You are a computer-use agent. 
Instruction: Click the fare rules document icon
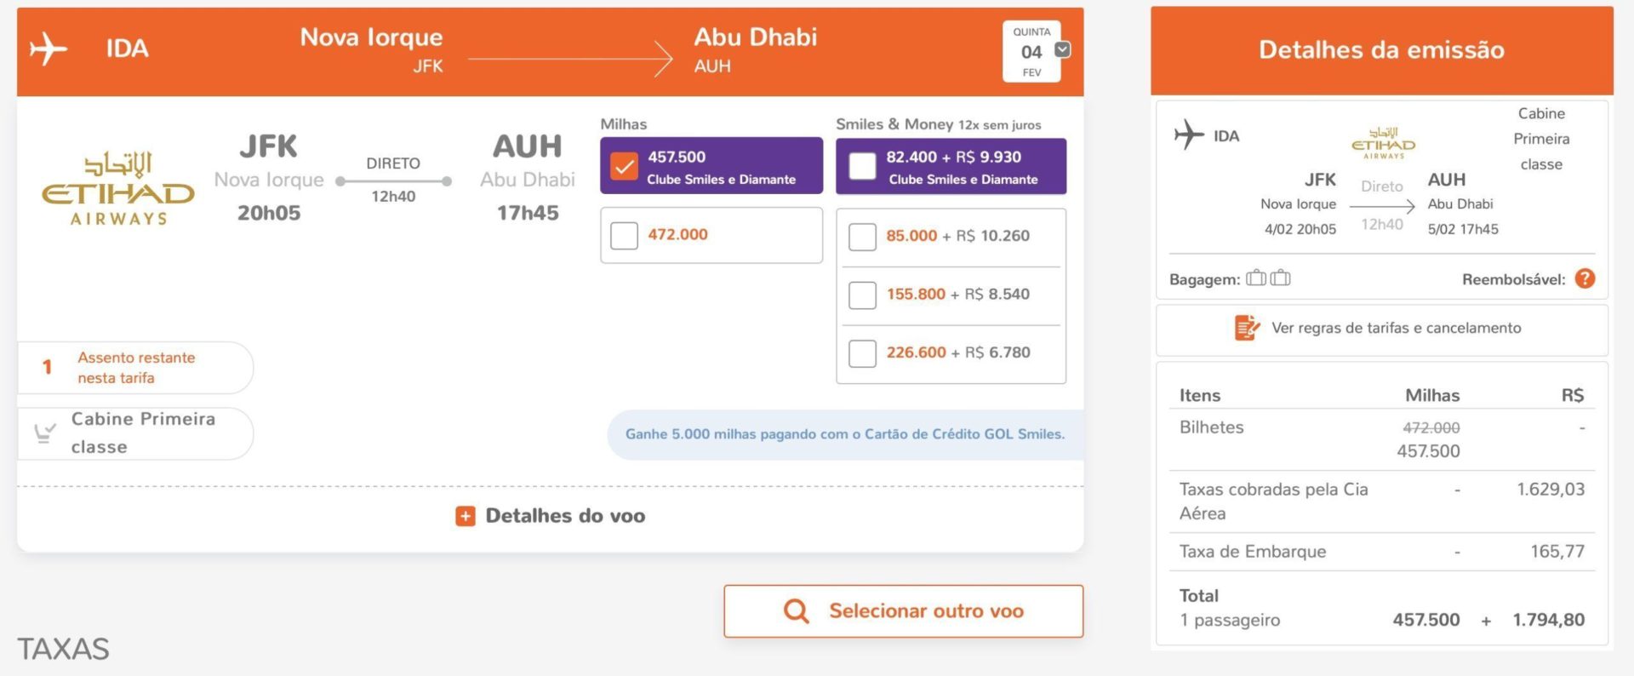pos(1247,328)
